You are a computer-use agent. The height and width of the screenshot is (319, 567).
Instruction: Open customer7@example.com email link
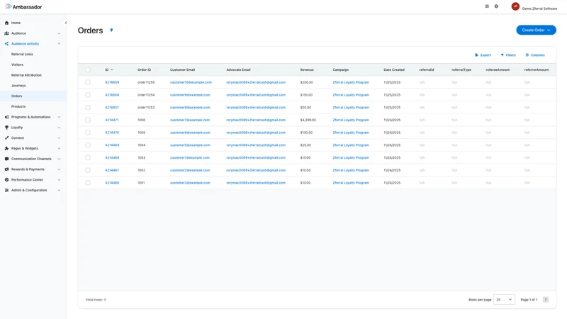click(x=190, y=120)
